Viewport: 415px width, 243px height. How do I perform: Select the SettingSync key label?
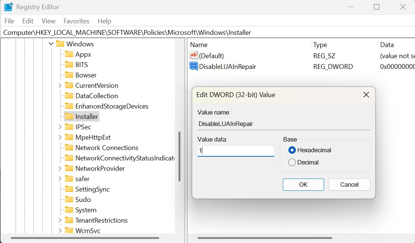[92, 189]
